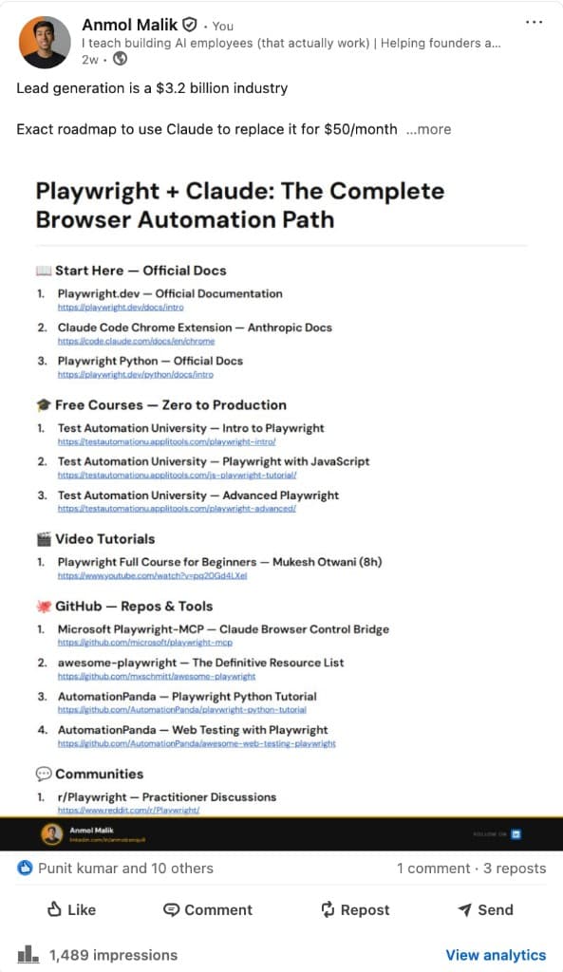Click the 'Playwright + Claude' document title
The height and width of the screenshot is (972, 563).
coord(239,205)
